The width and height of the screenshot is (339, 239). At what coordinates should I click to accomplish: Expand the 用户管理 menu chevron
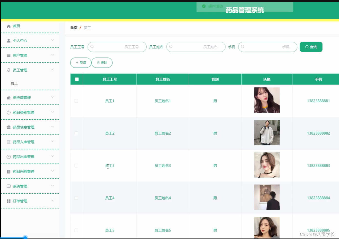coord(53,55)
